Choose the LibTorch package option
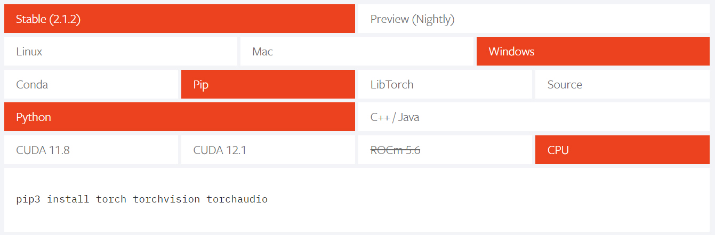715x235 pixels. click(x=445, y=85)
